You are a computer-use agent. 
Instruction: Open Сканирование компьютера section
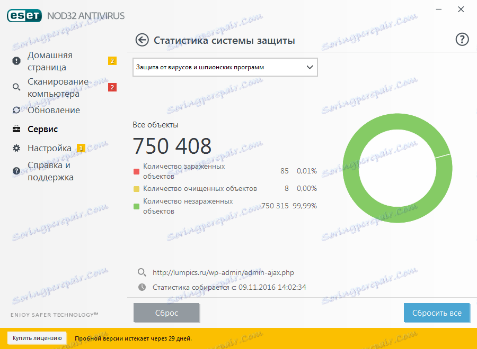click(x=58, y=87)
